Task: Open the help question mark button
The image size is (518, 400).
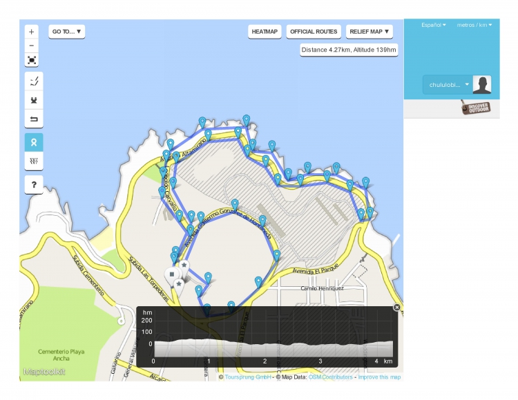Action: coord(33,184)
